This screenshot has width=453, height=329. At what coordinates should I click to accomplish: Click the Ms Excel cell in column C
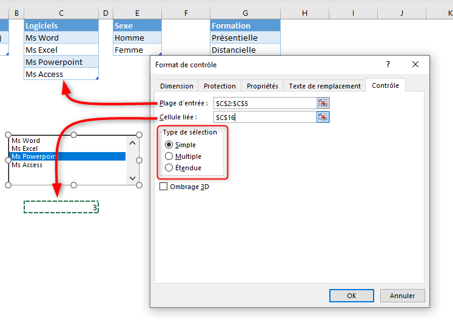[61, 50]
